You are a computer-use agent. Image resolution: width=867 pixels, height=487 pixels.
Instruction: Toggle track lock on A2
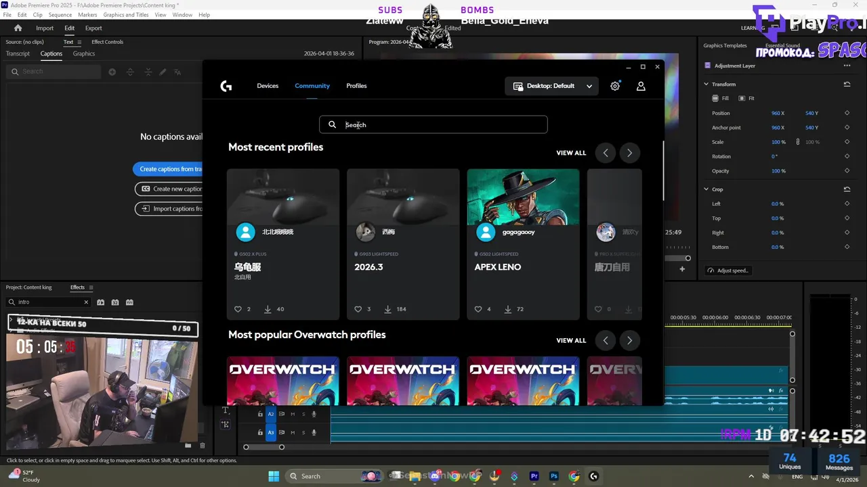[x=260, y=414]
